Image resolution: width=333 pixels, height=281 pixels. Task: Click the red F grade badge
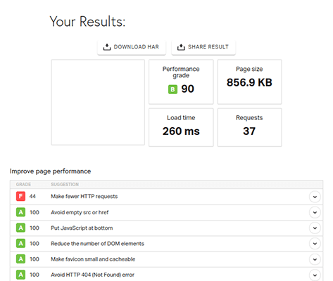point(20,196)
